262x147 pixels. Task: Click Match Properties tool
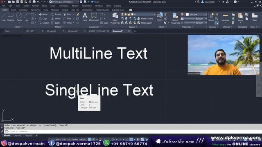coord(175,18)
